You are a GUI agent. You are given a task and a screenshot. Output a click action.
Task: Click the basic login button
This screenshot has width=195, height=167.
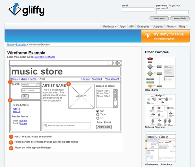pos(159,18)
